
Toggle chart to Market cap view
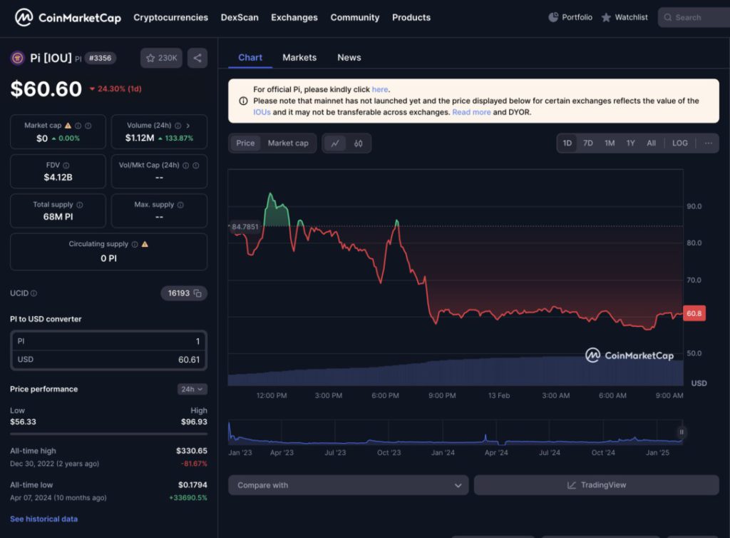pos(288,143)
